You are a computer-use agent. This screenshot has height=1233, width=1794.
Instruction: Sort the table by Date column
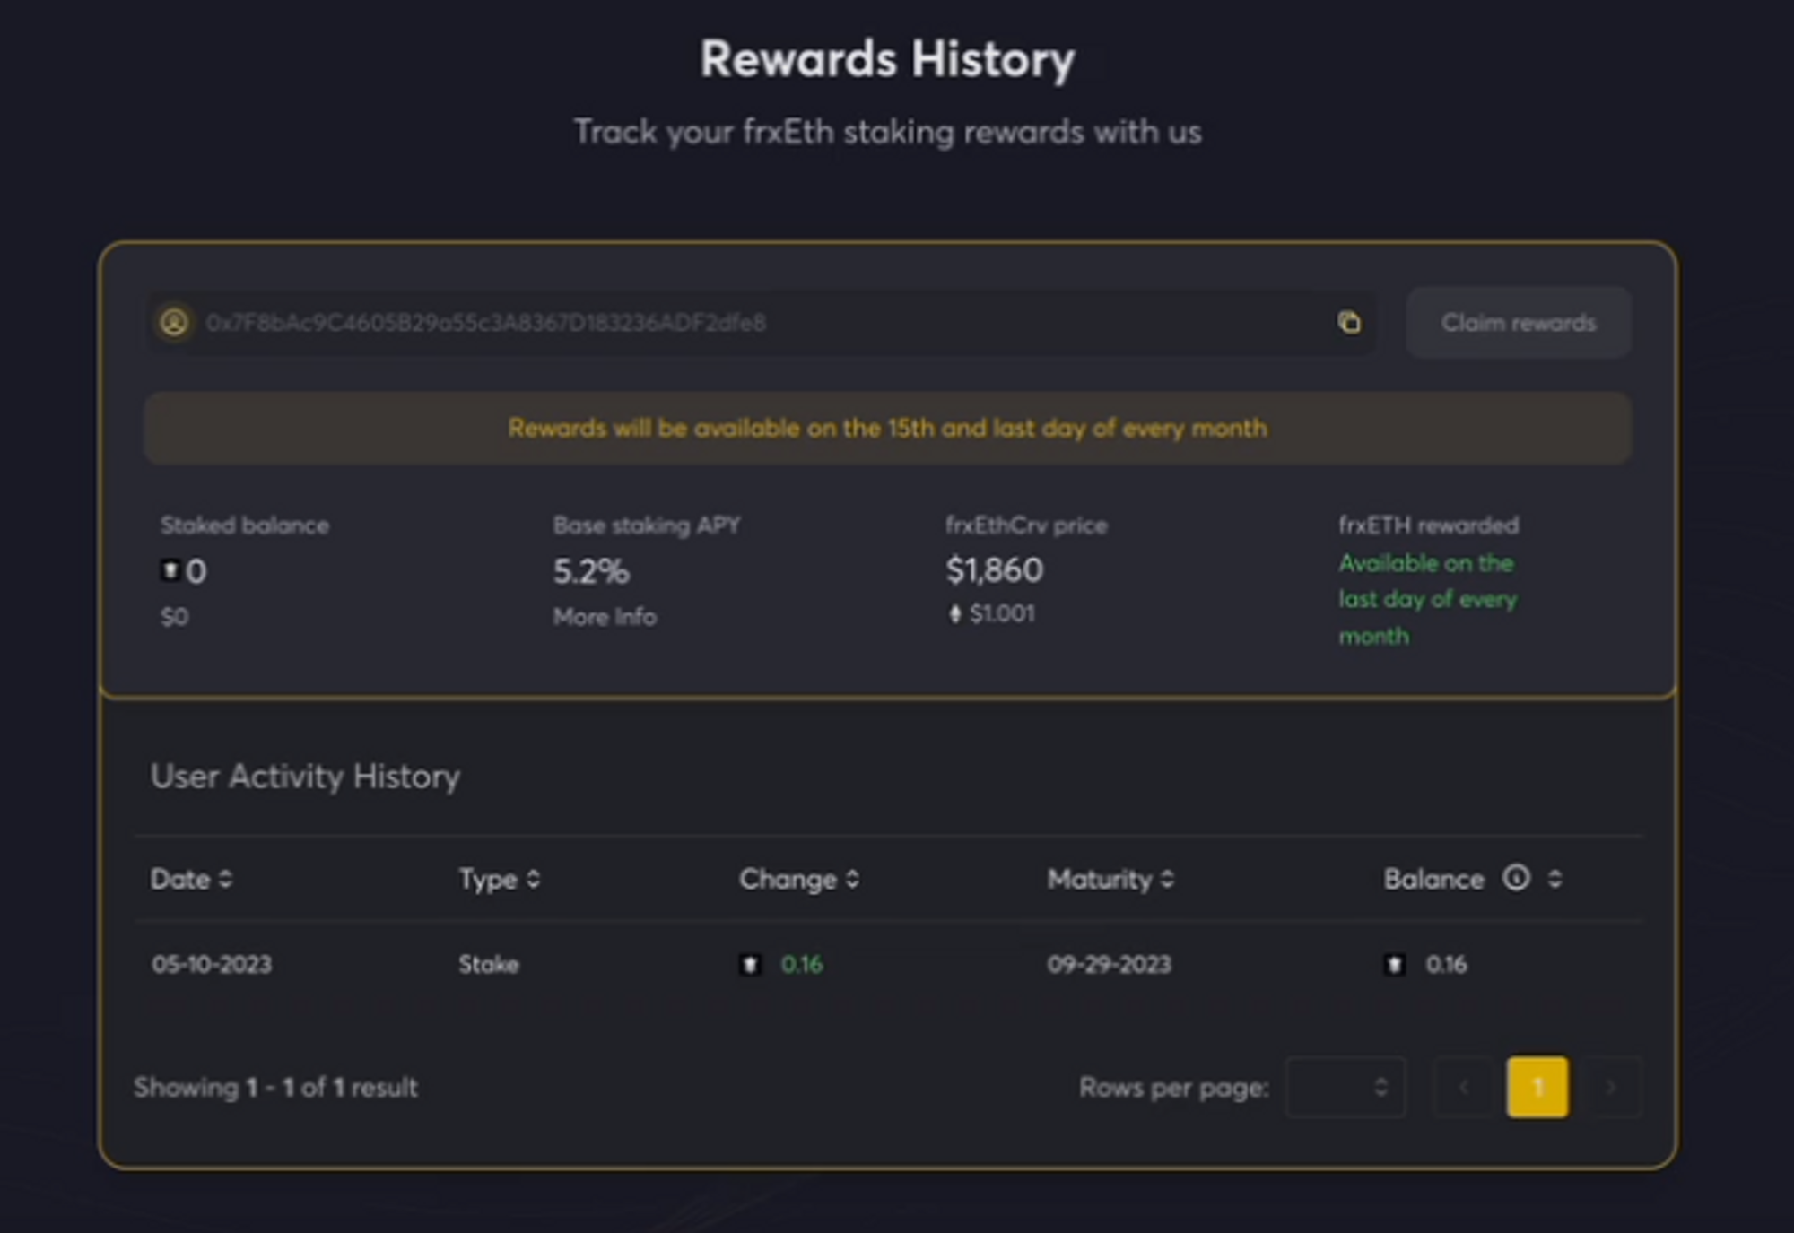click(225, 879)
